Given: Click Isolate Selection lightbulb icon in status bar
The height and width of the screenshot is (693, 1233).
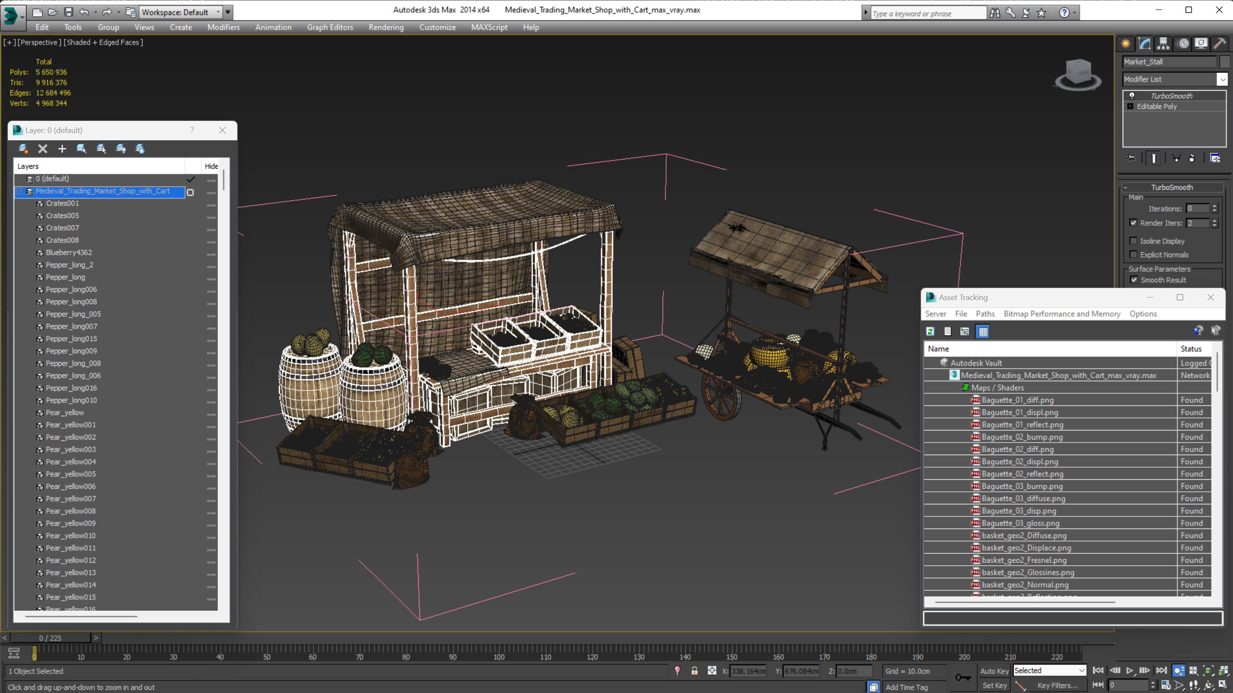Looking at the screenshot, I should [x=677, y=671].
